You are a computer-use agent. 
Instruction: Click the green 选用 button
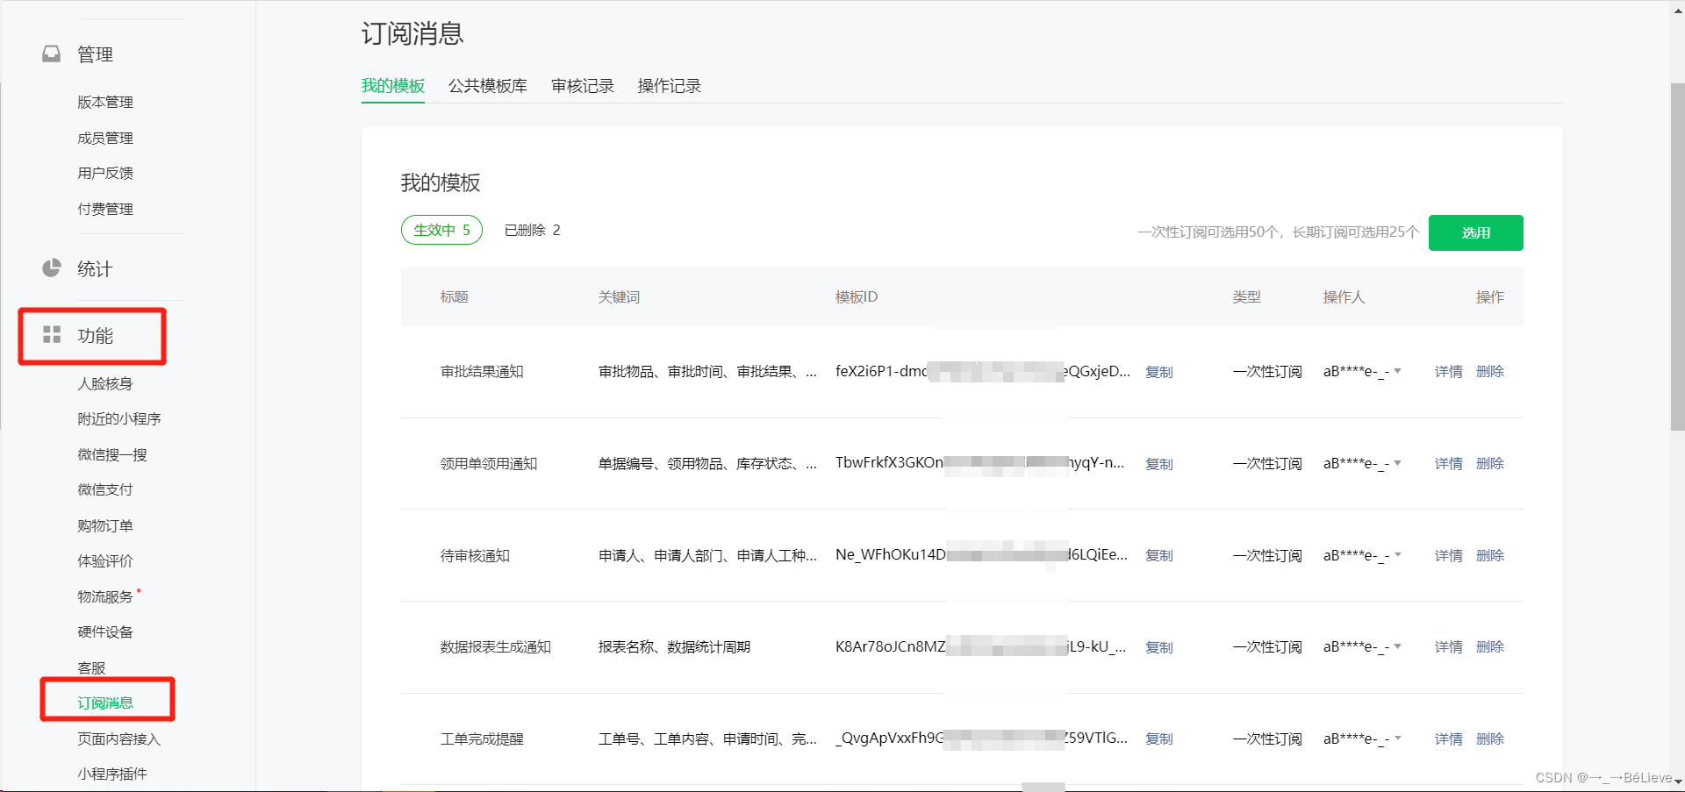[x=1476, y=232]
